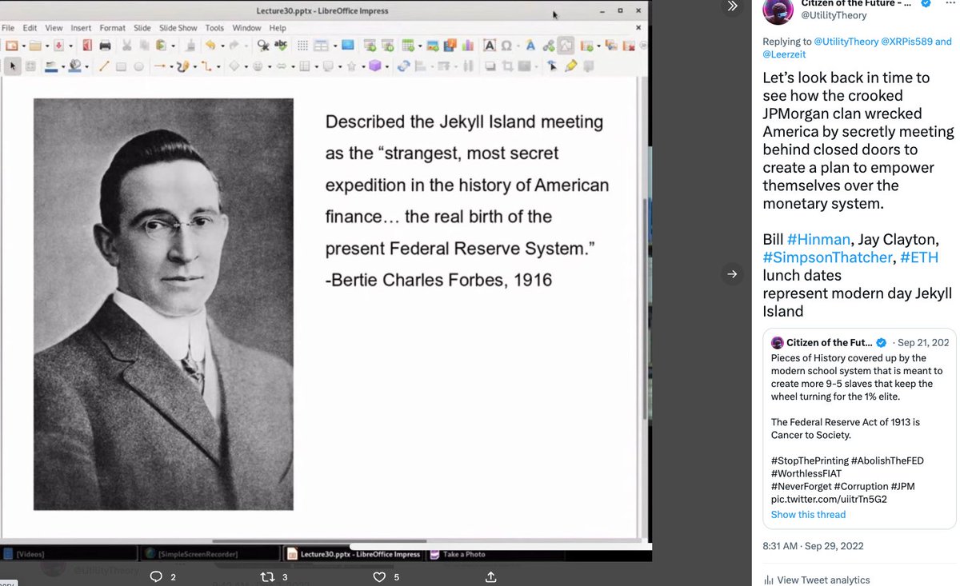This screenshot has height=586, width=960.
Task: Apply the Fill Color bucket swatch
Action: click(x=75, y=66)
